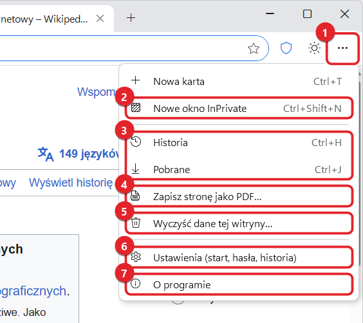The image size is (363, 323).
Task: Open the shield privacy protection icon
Action: pyautogui.click(x=286, y=48)
